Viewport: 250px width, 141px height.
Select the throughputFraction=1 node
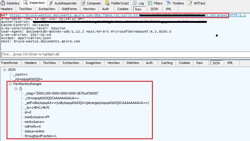coord(41,136)
